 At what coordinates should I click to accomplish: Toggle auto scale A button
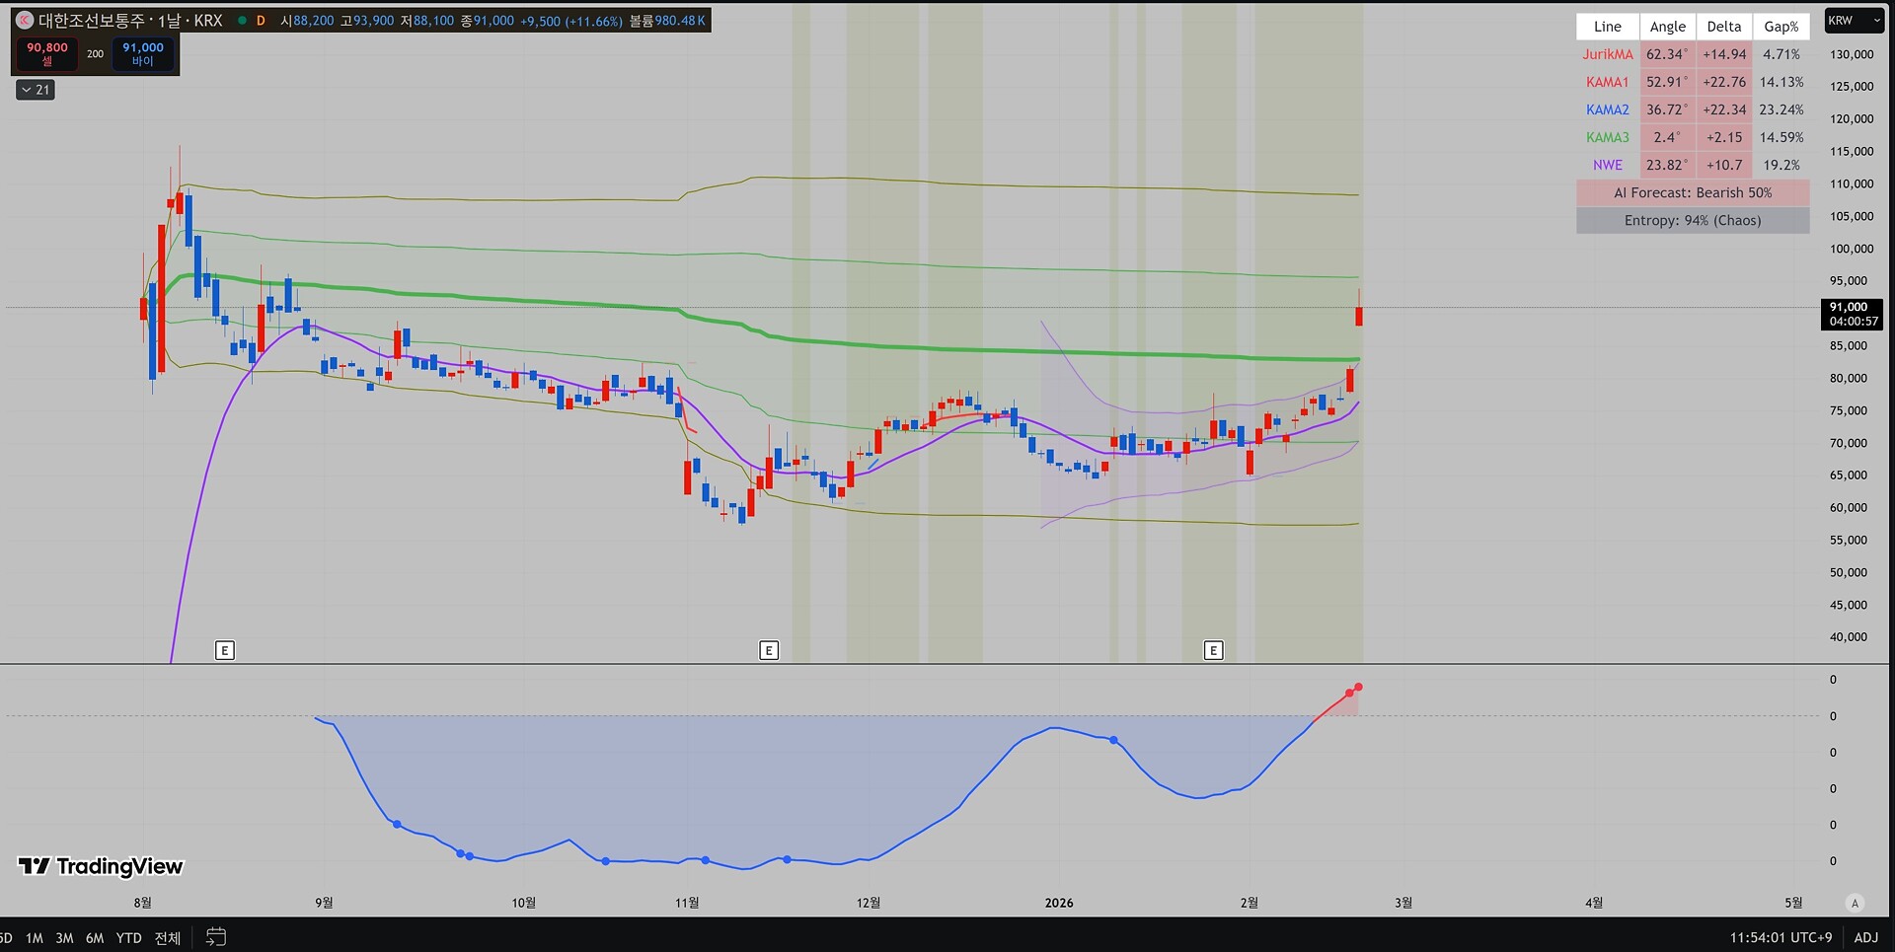tap(1855, 903)
